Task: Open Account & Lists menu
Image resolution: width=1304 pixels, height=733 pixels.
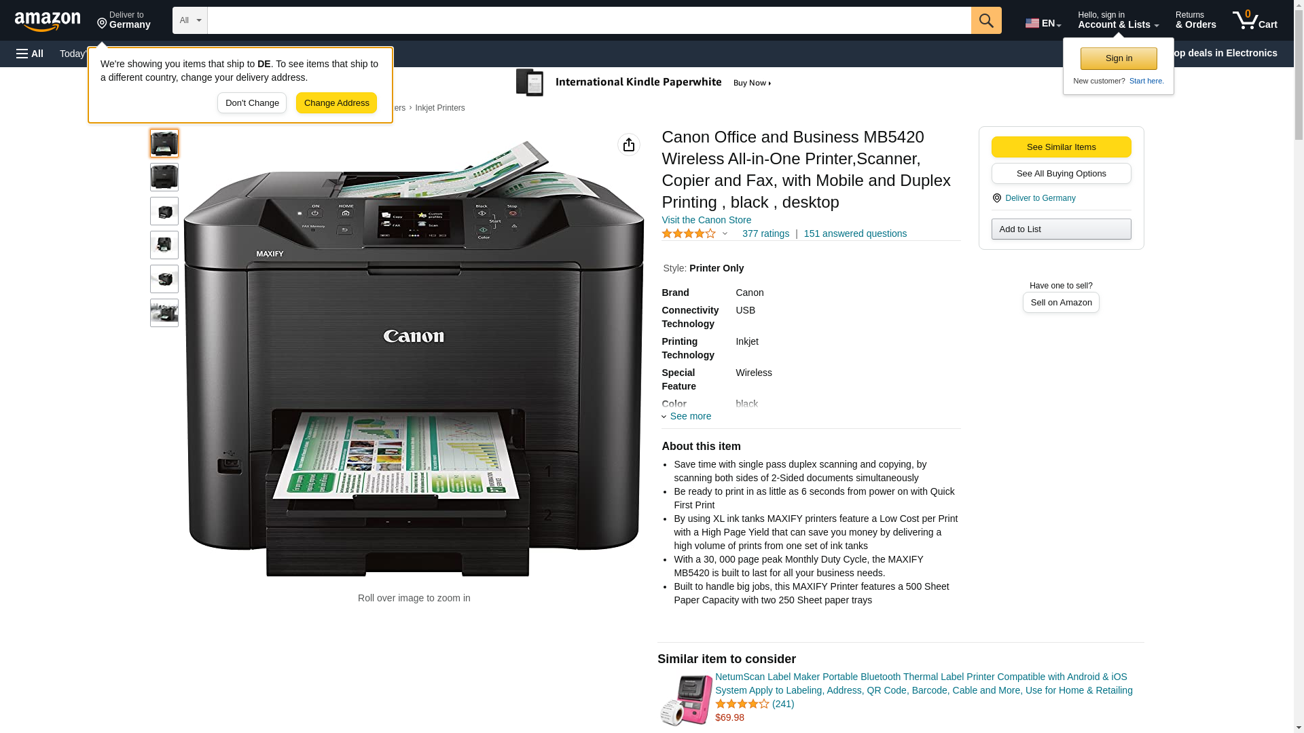Action: [1118, 20]
